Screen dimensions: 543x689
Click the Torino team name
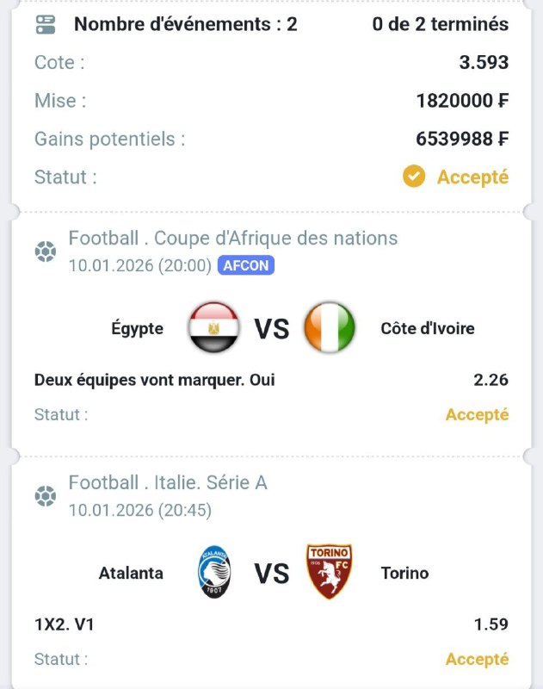tap(404, 573)
